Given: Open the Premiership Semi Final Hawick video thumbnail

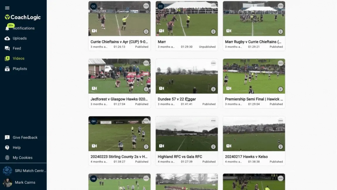Looking at the screenshot, I should 254,76.
